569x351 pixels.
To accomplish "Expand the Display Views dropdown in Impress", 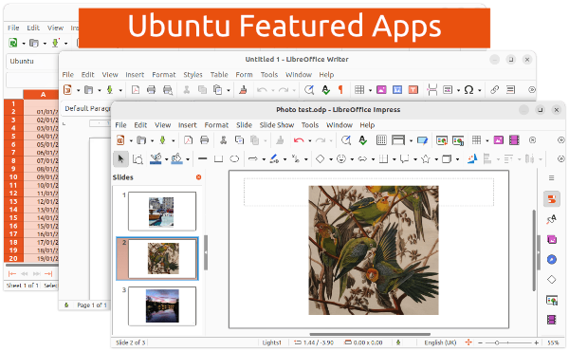I will tap(411, 140).
